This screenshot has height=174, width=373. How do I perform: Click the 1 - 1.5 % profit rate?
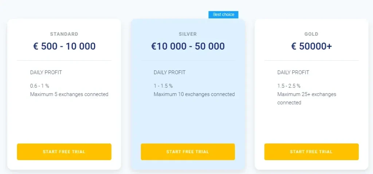pos(163,86)
